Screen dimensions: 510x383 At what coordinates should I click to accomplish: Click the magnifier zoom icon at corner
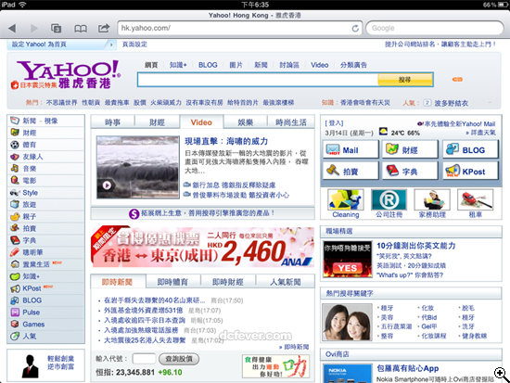502,374
